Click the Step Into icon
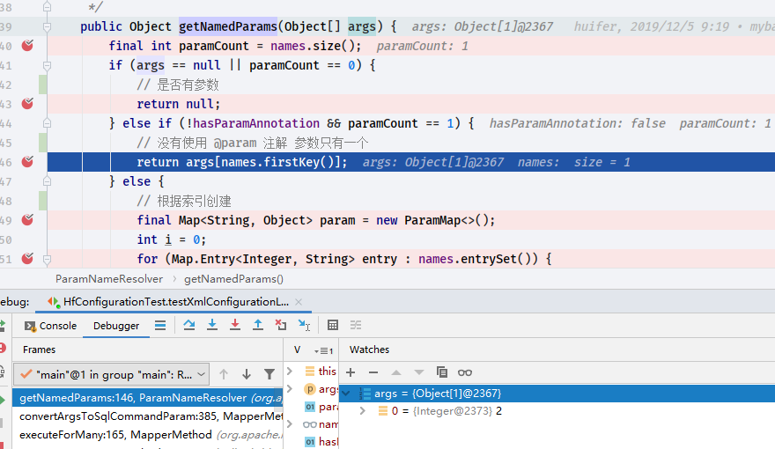775x449 pixels. click(x=212, y=325)
